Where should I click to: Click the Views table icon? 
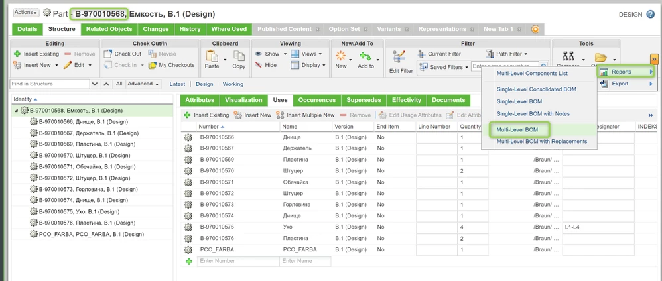click(x=295, y=54)
